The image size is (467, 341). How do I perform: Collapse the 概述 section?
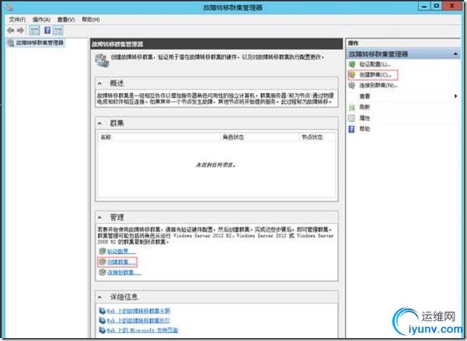[x=100, y=83]
